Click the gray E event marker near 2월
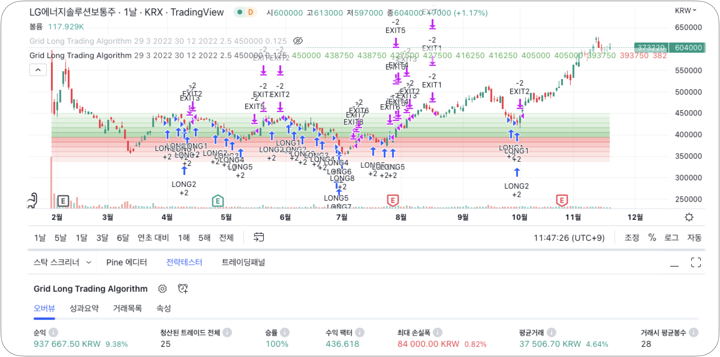720x357 pixels. tap(63, 201)
